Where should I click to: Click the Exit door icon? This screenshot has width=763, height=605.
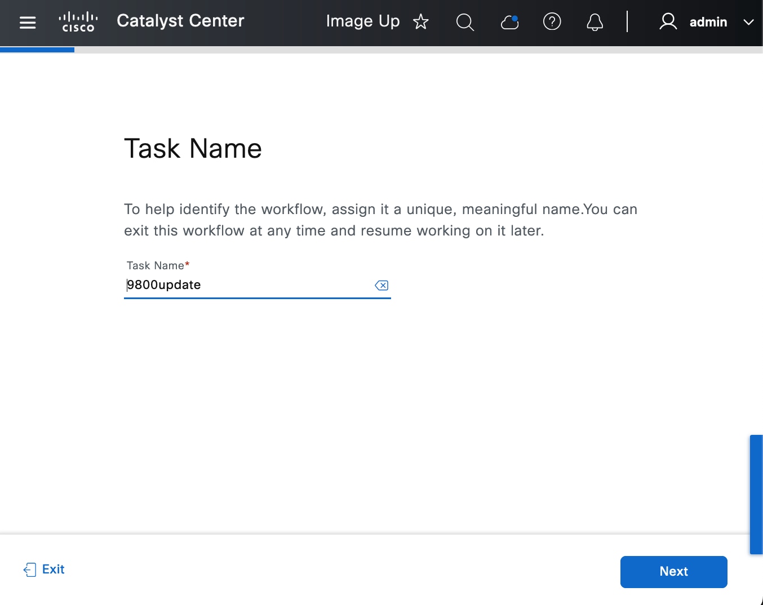click(30, 570)
